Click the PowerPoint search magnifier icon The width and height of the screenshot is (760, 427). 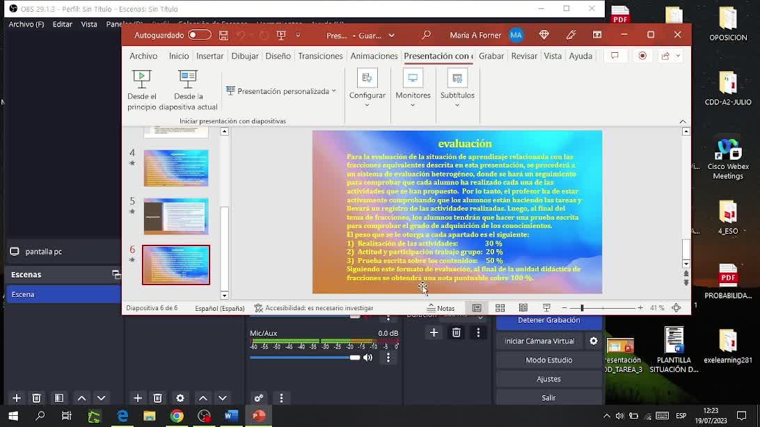pos(426,35)
